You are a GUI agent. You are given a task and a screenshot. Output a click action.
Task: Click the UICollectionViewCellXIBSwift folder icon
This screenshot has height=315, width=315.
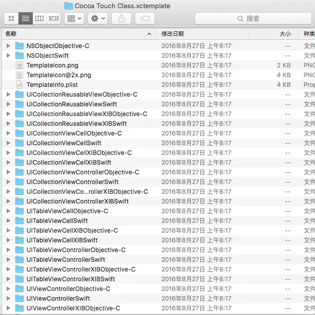point(19,162)
